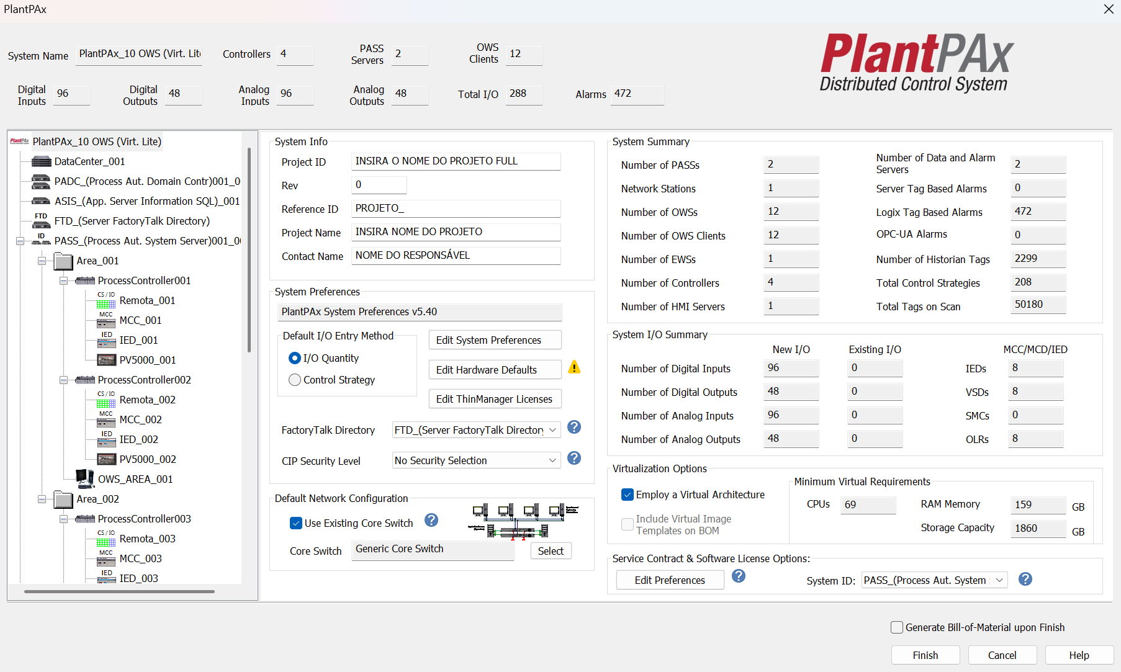The height and width of the screenshot is (672, 1121).
Task: Open help for FactoryTalk Directory
Action: (x=575, y=427)
